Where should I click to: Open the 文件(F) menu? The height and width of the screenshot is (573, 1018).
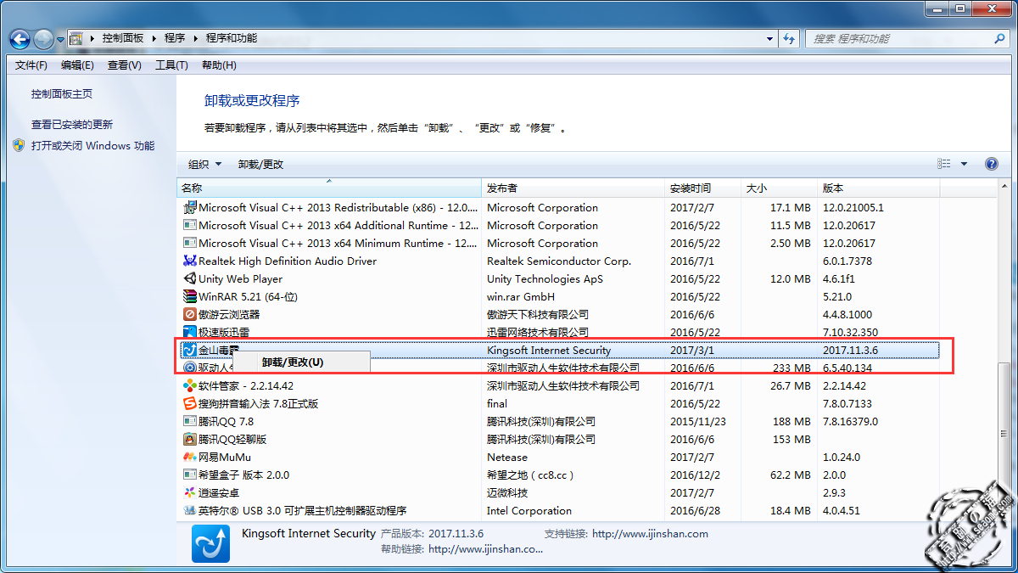click(x=31, y=65)
